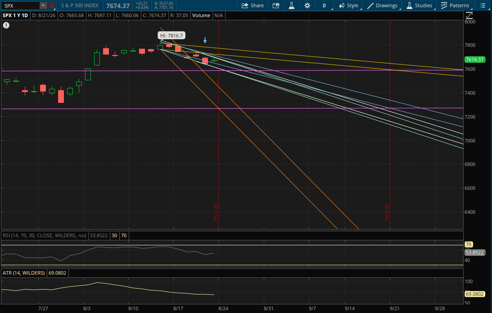Click the B: 7637.85 bid value
492x313 pixels.
164,4
